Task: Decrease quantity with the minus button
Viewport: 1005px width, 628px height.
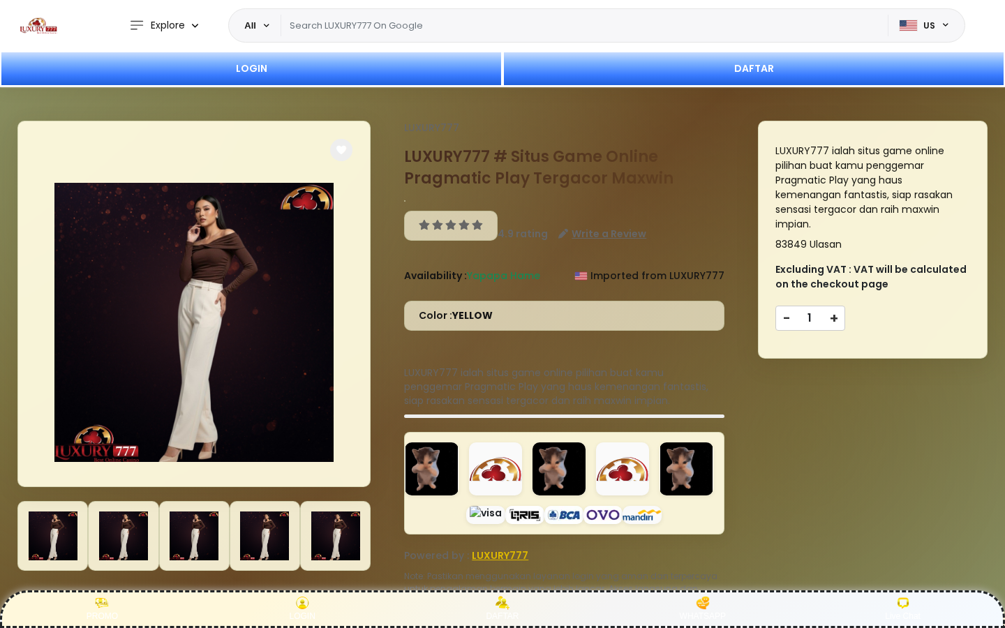Action: click(787, 318)
